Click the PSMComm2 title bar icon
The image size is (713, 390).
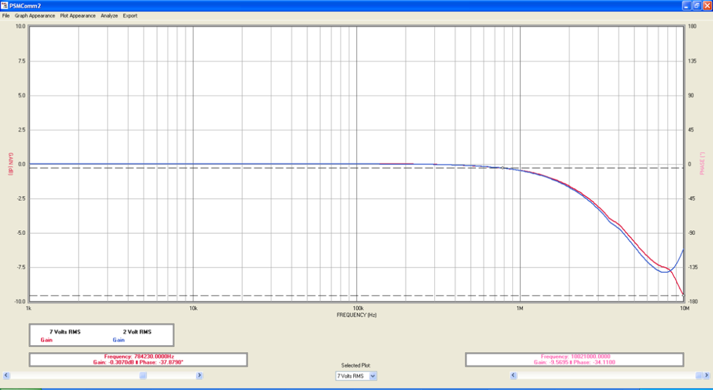coord(5,5)
